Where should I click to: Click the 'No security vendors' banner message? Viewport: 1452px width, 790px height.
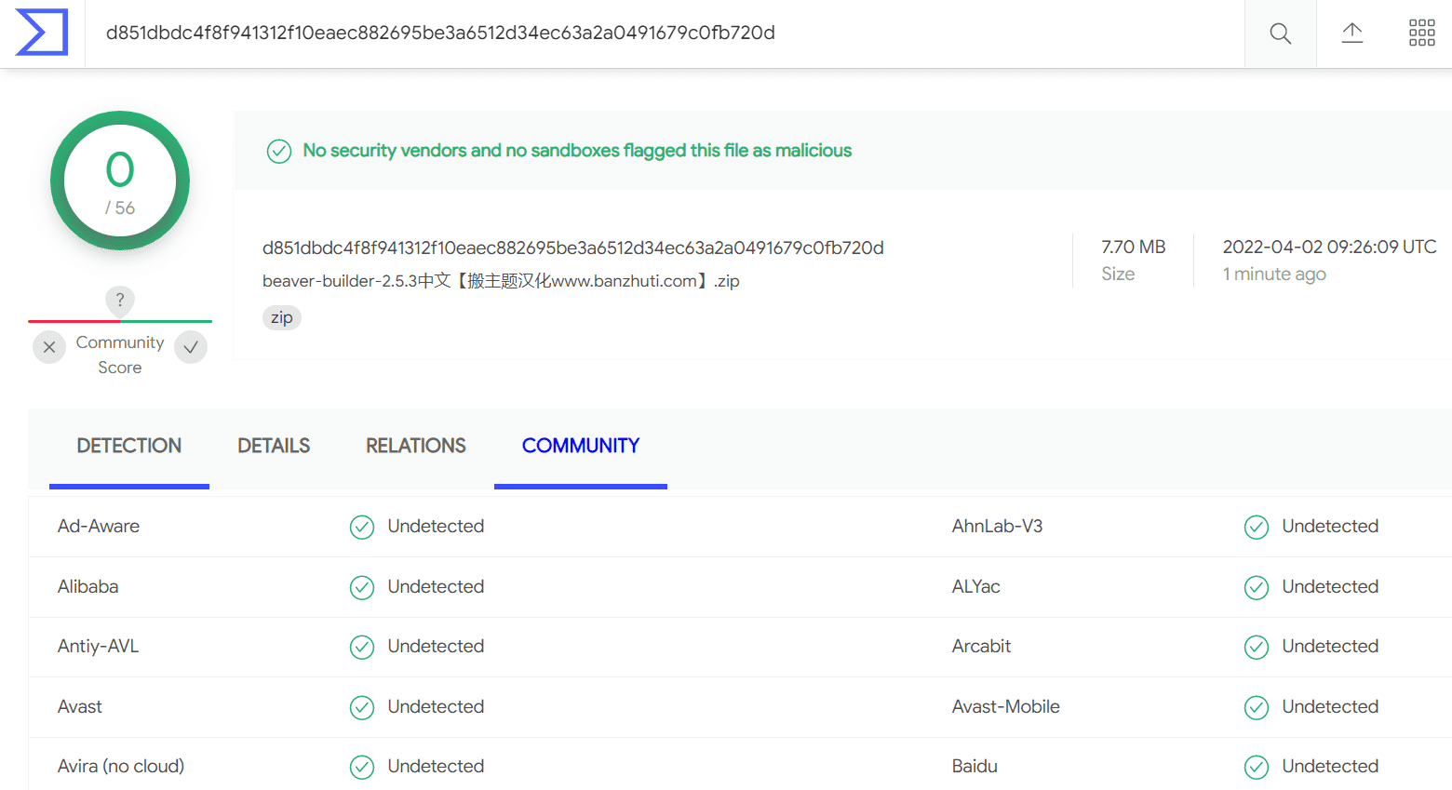[577, 151]
